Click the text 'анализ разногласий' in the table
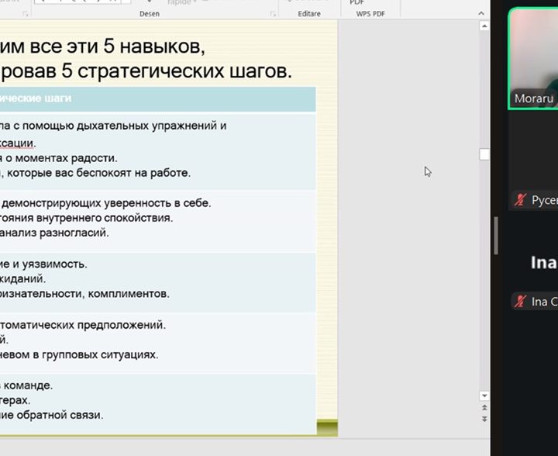Image resolution: width=558 pixels, height=456 pixels. point(54,232)
